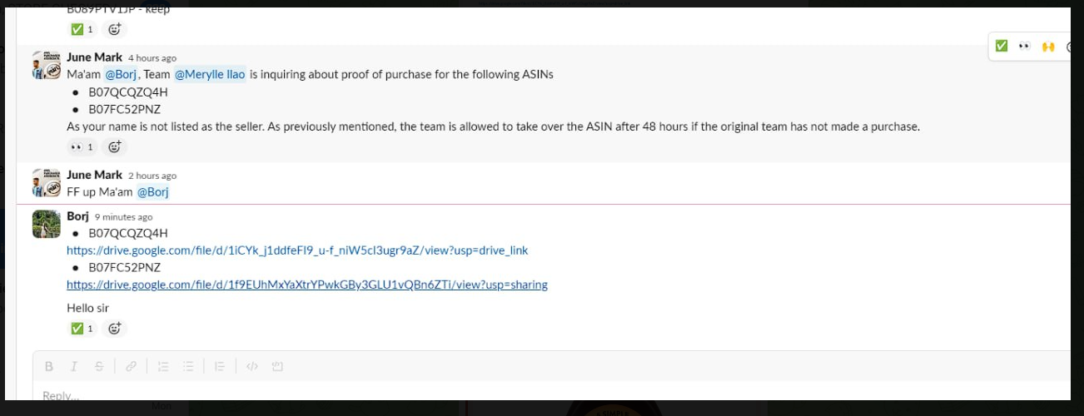The width and height of the screenshot is (1084, 416).
Task: Open the Google Drive link for B07QCQZQ4H
Action: click(297, 250)
